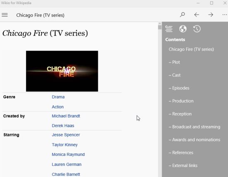Screen dimensions: 228x177
Task: Jump to the Cast section
Action: point(175,75)
